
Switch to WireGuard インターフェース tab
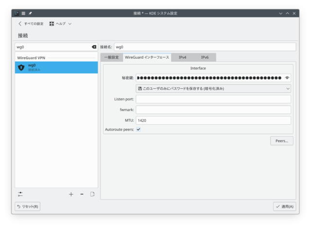click(x=147, y=57)
